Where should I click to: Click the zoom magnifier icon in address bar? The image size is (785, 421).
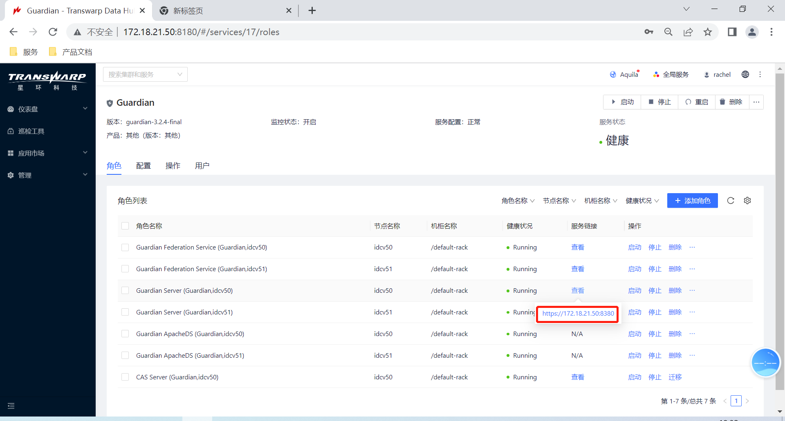[668, 32]
